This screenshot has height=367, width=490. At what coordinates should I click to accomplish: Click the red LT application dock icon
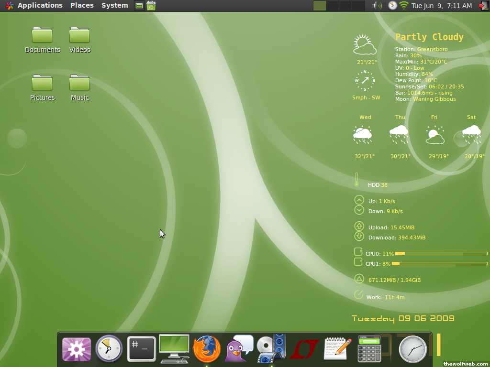click(x=303, y=349)
